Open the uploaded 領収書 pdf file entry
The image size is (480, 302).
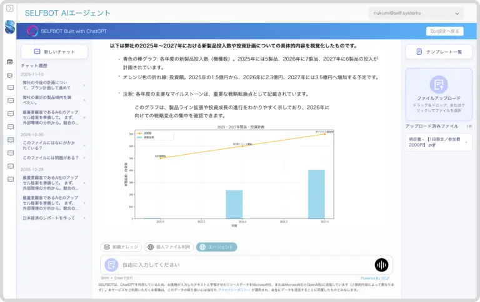[x=439, y=142]
